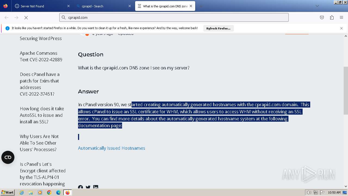The width and height of the screenshot is (348, 196).
Task: Open network icon in system tray
Action: point(315,192)
